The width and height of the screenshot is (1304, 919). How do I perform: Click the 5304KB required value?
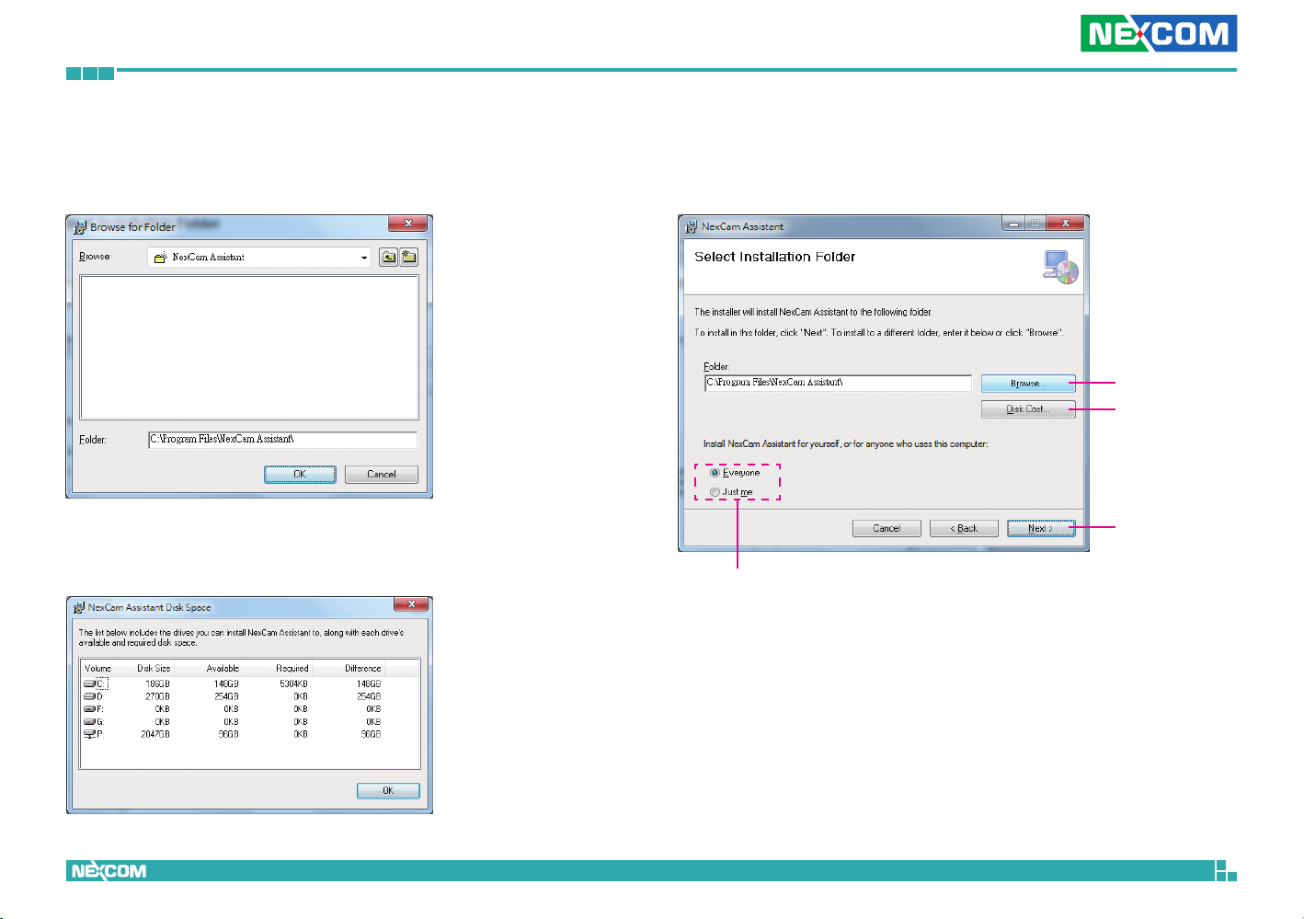(x=293, y=684)
